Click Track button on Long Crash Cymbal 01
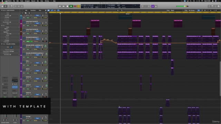Image resolution: width=221 pixels, height=124 pixels. 37,23
